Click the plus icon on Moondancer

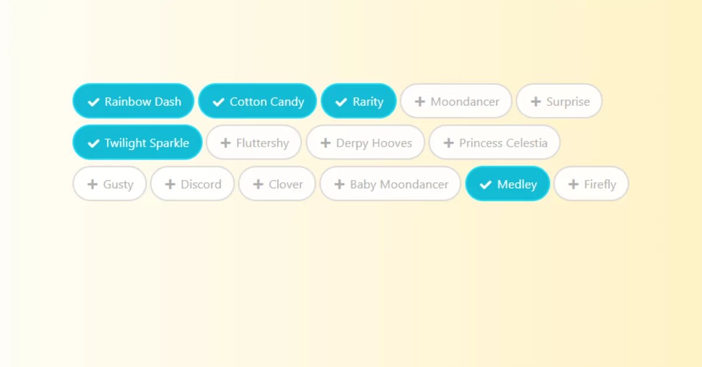coord(420,101)
